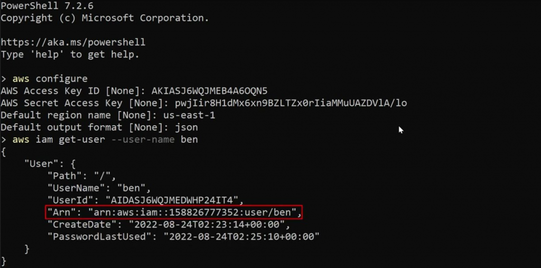541x268 pixels.
Task: Click the 'help' hint text line
Action: pyautogui.click(x=70, y=54)
